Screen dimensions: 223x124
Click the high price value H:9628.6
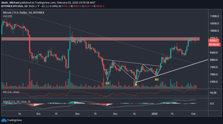pos(76,6)
